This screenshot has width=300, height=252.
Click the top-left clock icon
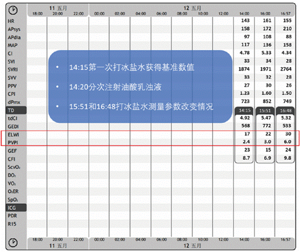(x=13, y=10)
